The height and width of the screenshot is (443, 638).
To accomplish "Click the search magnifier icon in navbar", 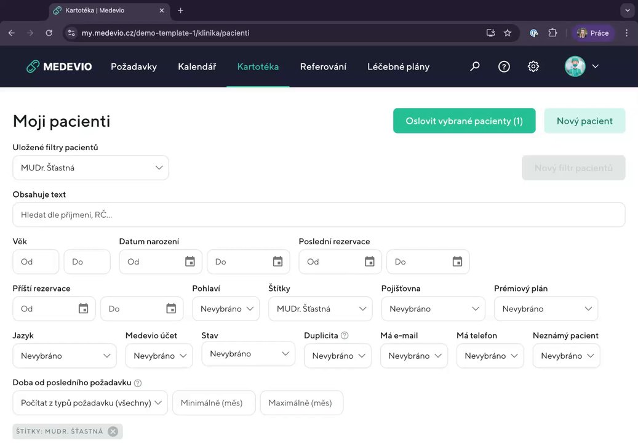I will click(x=475, y=66).
